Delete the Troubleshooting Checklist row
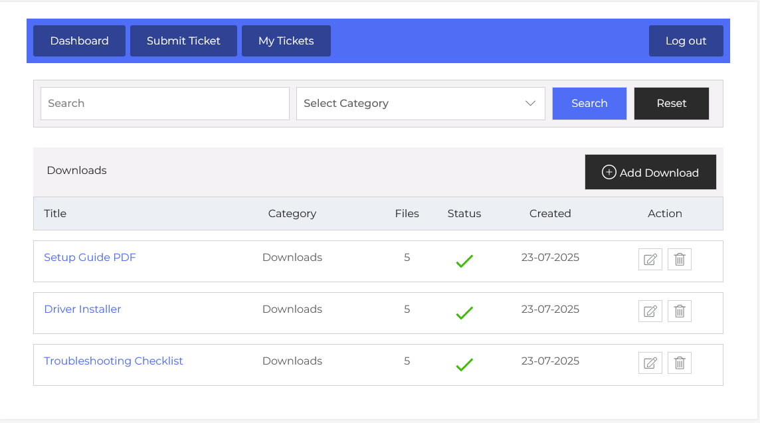The width and height of the screenshot is (760, 423). pyautogui.click(x=679, y=363)
